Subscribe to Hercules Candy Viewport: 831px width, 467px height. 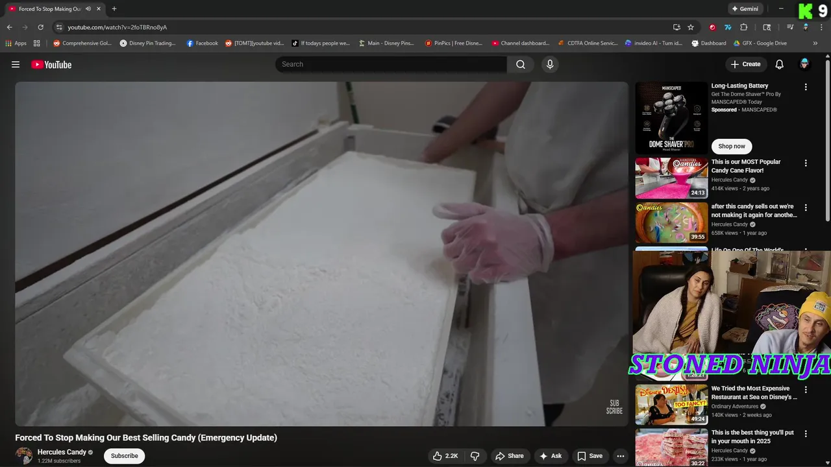(124, 456)
